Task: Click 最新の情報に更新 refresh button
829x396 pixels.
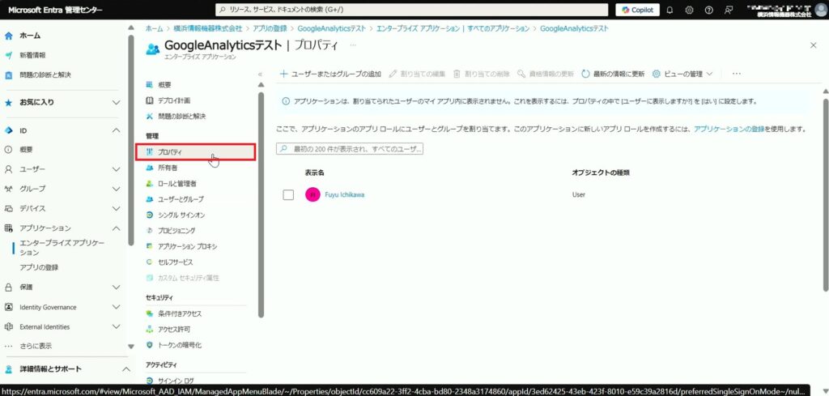Action: [613, 74]
